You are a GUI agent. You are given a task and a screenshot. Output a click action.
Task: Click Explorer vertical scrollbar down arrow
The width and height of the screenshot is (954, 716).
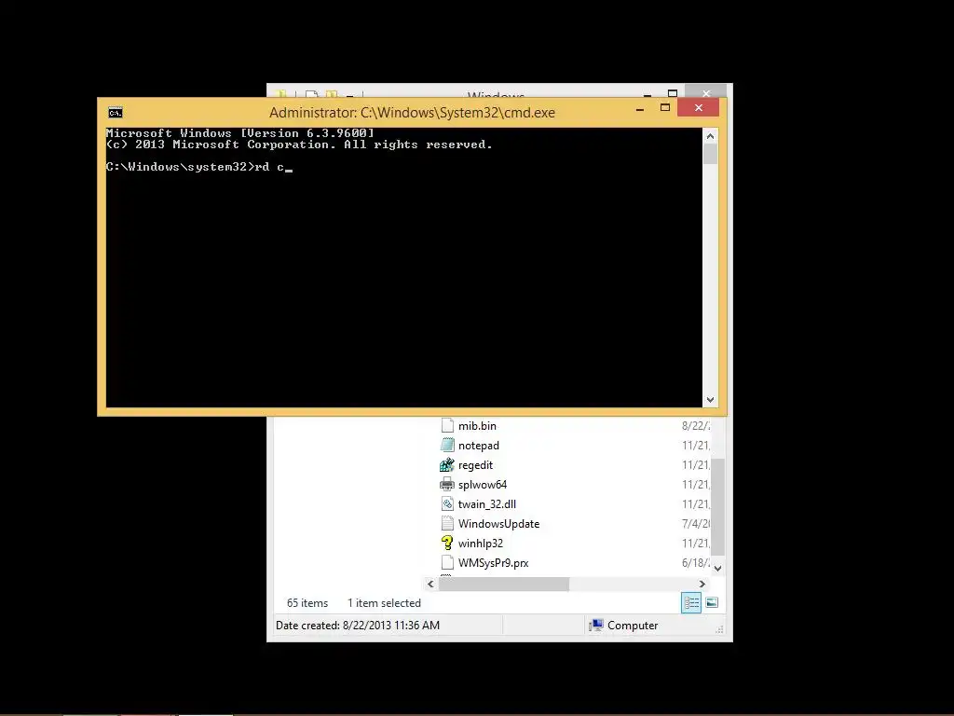click(717, 568)
